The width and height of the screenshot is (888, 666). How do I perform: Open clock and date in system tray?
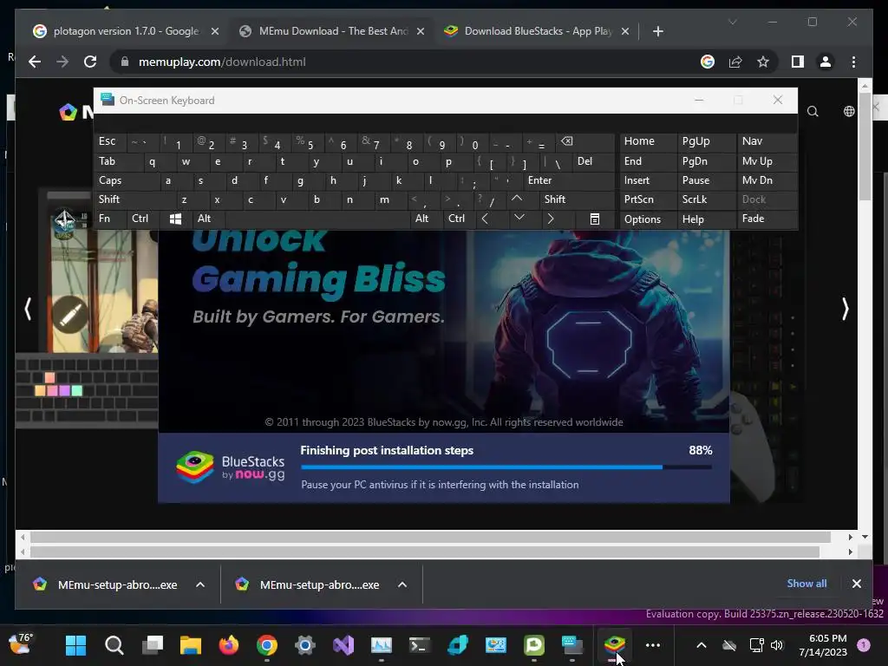822,645
